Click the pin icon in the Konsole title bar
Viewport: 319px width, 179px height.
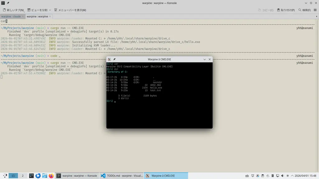click(x=8, y=3)
